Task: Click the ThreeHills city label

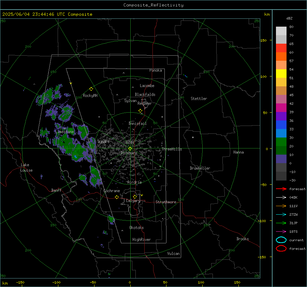Action: (x=172, y=149)
